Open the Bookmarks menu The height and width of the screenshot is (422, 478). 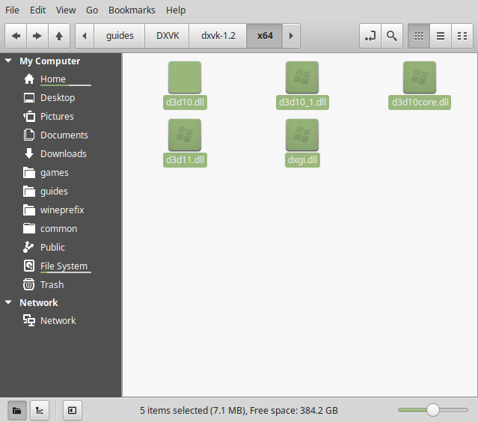pyautogui.click(x=132, y=10)
